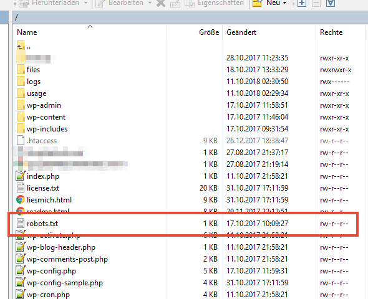Select the robots.txt file
The image size is (368, 299).
click(183, 224)
